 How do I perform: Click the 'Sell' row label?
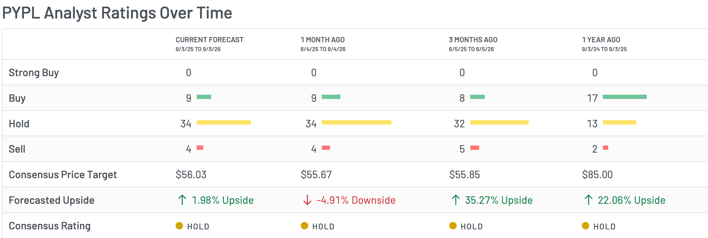17,149
